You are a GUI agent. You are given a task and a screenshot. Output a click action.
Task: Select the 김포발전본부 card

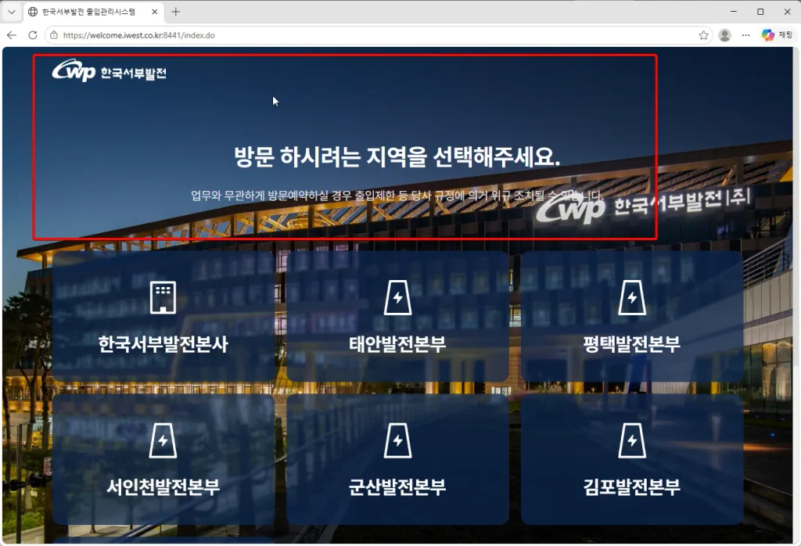coord(632,459)
